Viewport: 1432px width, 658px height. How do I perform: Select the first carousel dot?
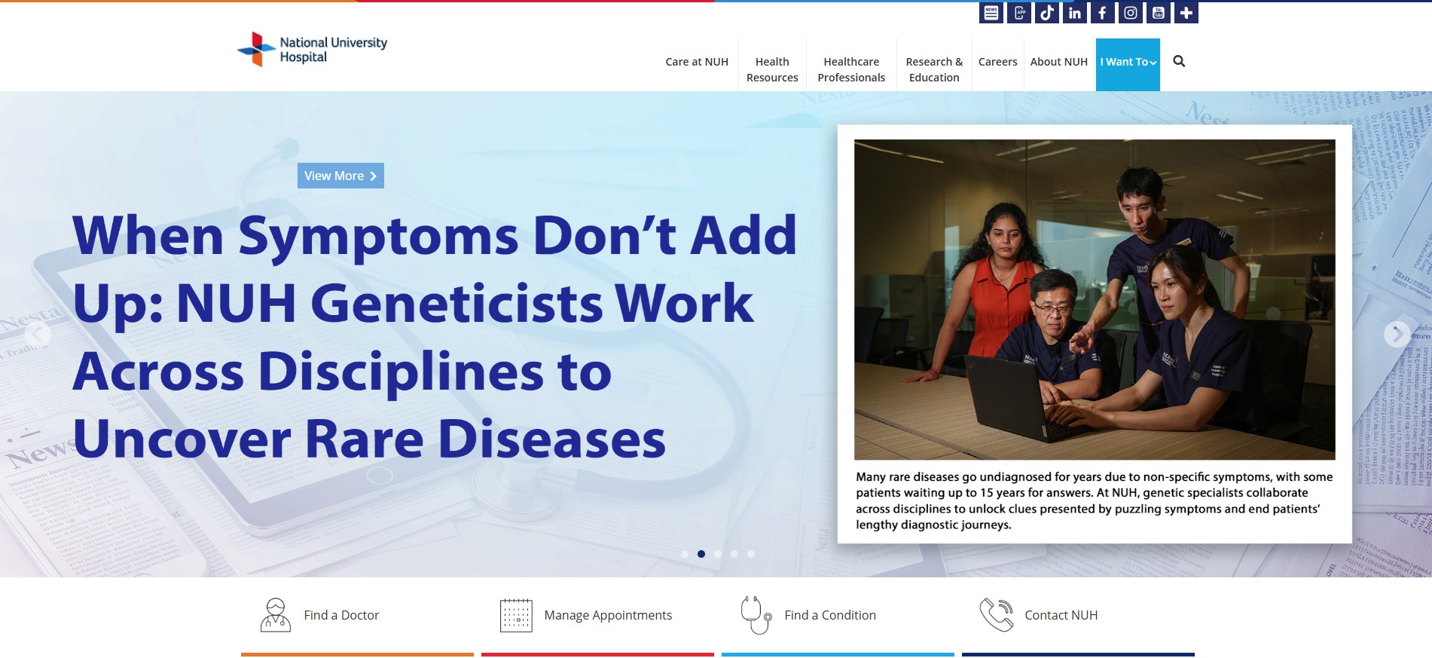coord(685,554)
